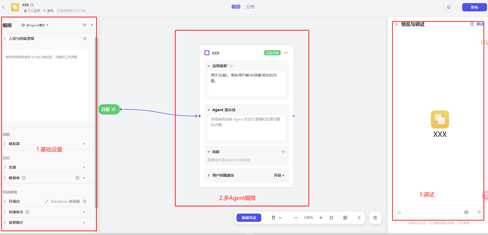The height and width of the screenshot is (235, 488).
Task: Open the help question-mark icon
Action: pos(375,218)
